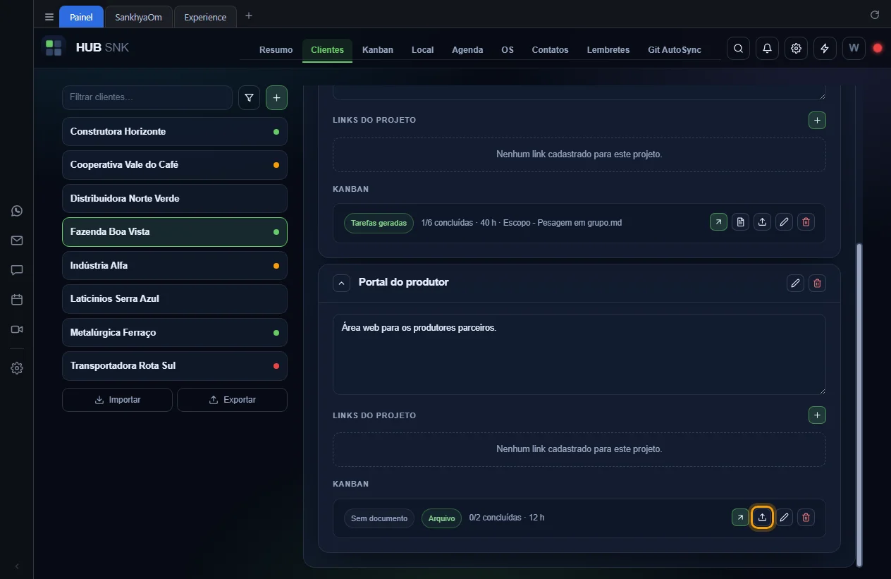Click the Sem documento badge
891x579 pixels.
point(379,518)
